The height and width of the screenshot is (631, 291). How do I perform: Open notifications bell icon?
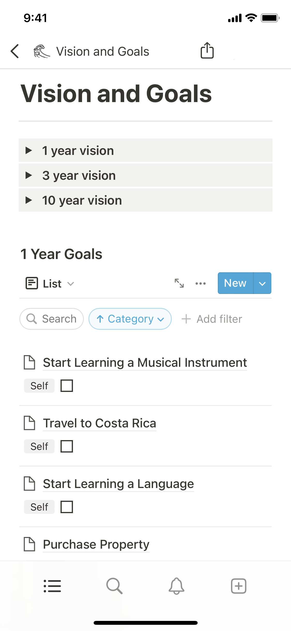[x=176, y=586]
